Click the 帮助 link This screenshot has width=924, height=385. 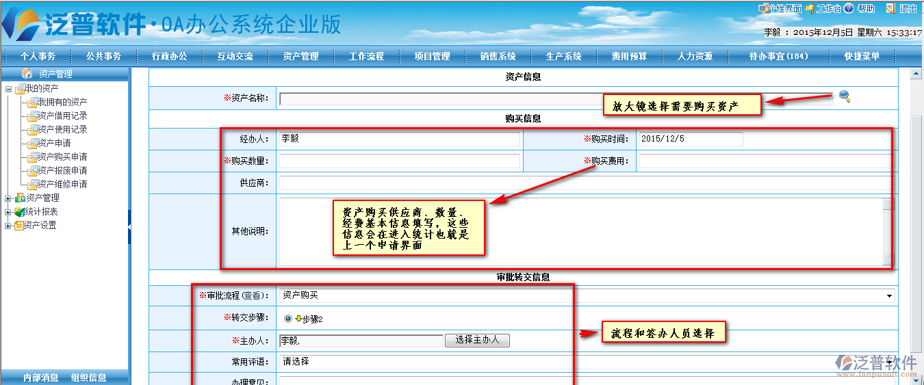pos(866,8)
